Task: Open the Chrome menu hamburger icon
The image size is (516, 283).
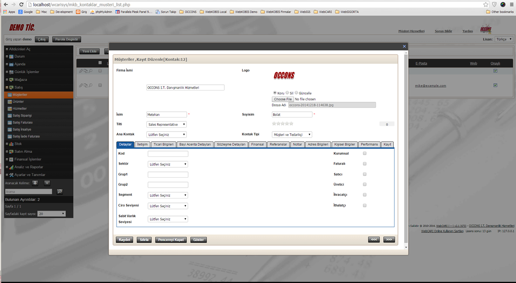Action: (511, 4)
